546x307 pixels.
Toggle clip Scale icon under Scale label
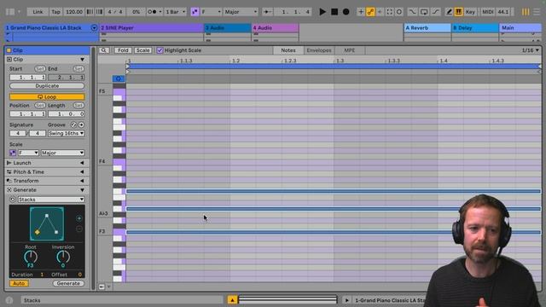pos(13,153)
